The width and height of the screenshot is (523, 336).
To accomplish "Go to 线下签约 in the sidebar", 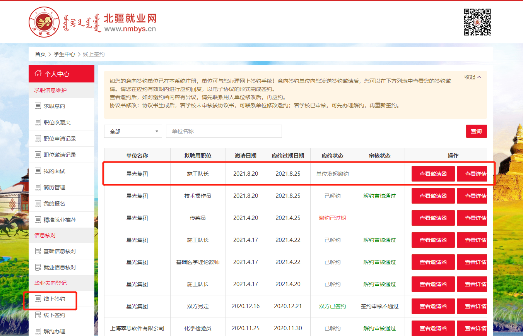I will [54, 315].
